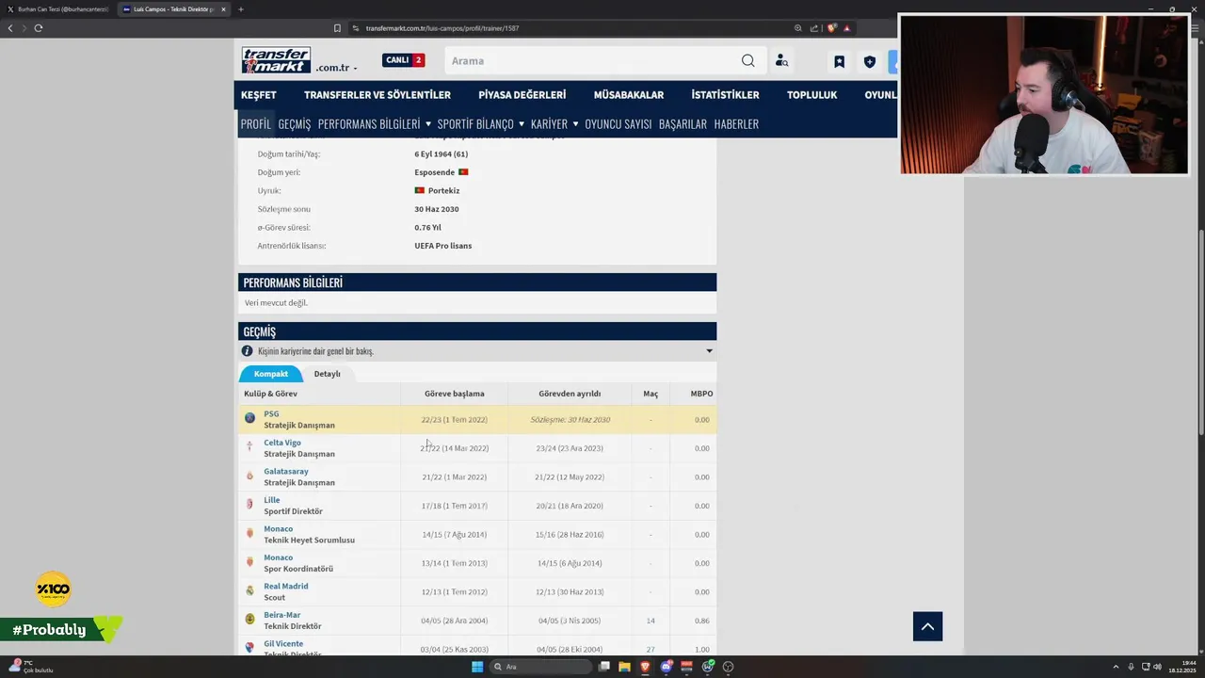Click the address bar bookmark icon
This screenshot has width=1205, height=678.
[x=337, y=28]
